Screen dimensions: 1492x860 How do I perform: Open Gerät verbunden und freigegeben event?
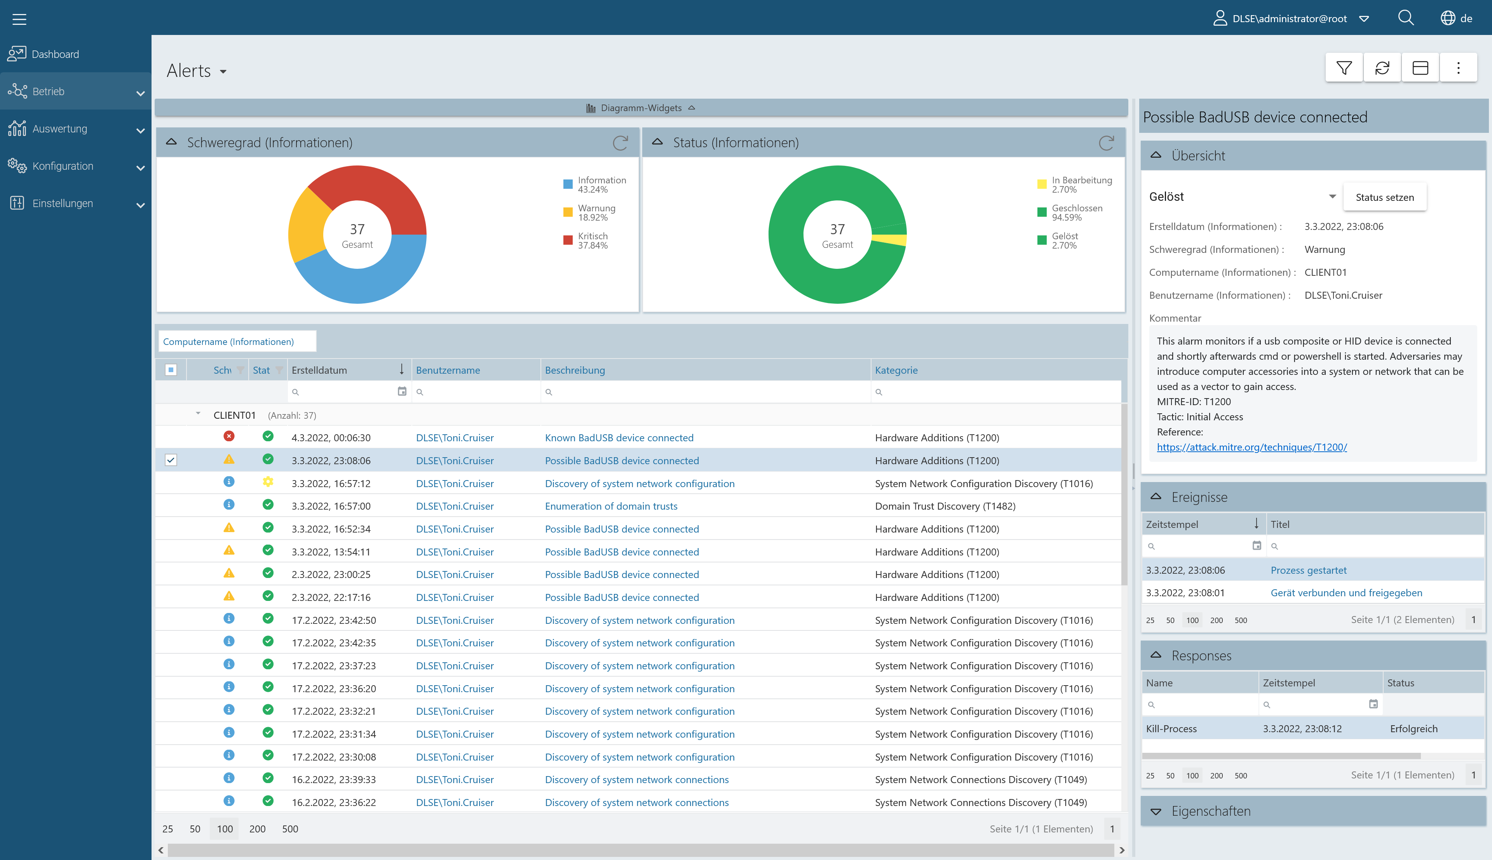pyautogui.click(x=1346, y=592)
